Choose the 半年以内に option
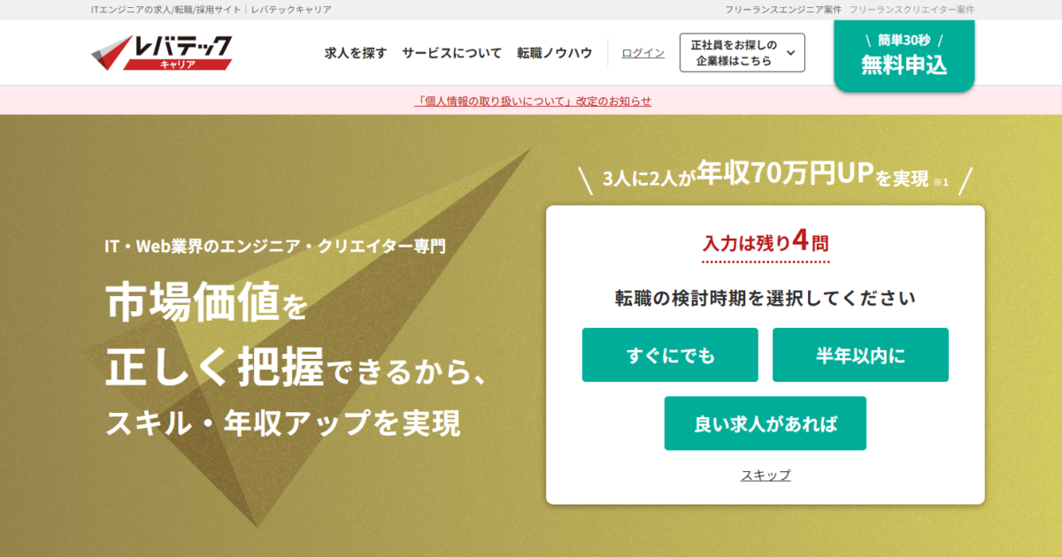The image size is (1062, 557). (860, 355)
